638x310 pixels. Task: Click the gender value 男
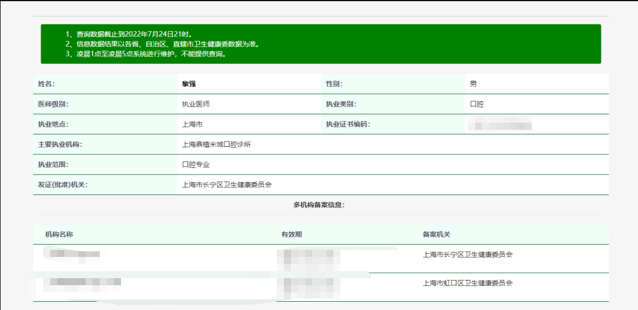pos(473,84)
